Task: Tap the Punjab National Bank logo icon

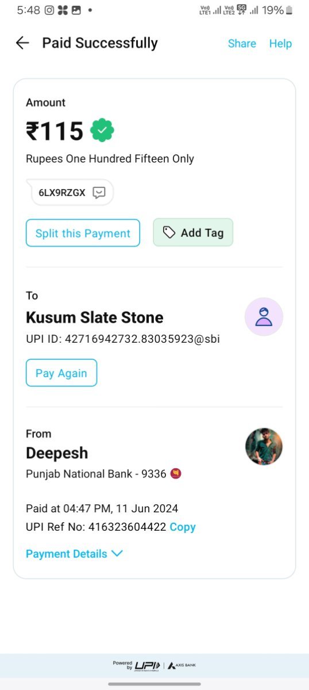Action: coord(176,474)
